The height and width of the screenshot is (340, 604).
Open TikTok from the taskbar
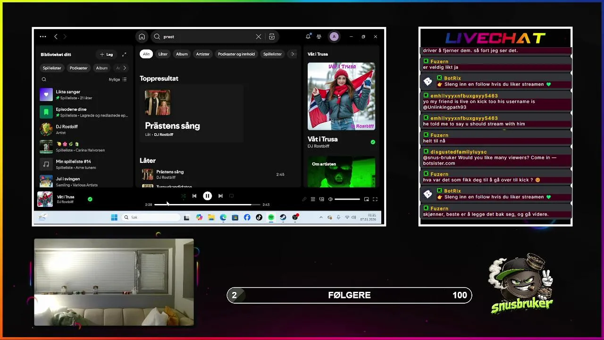click(x=259, y=217)
